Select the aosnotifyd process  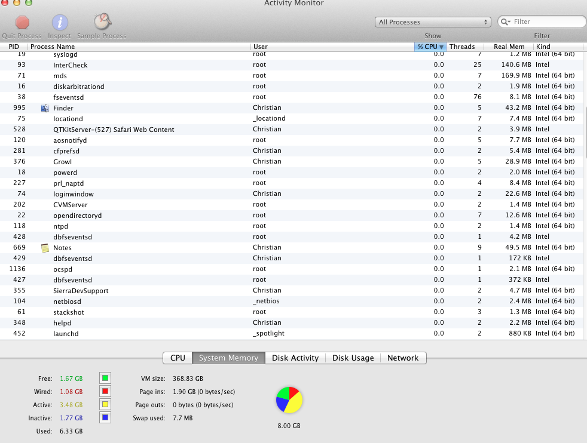tap(292, 140)
